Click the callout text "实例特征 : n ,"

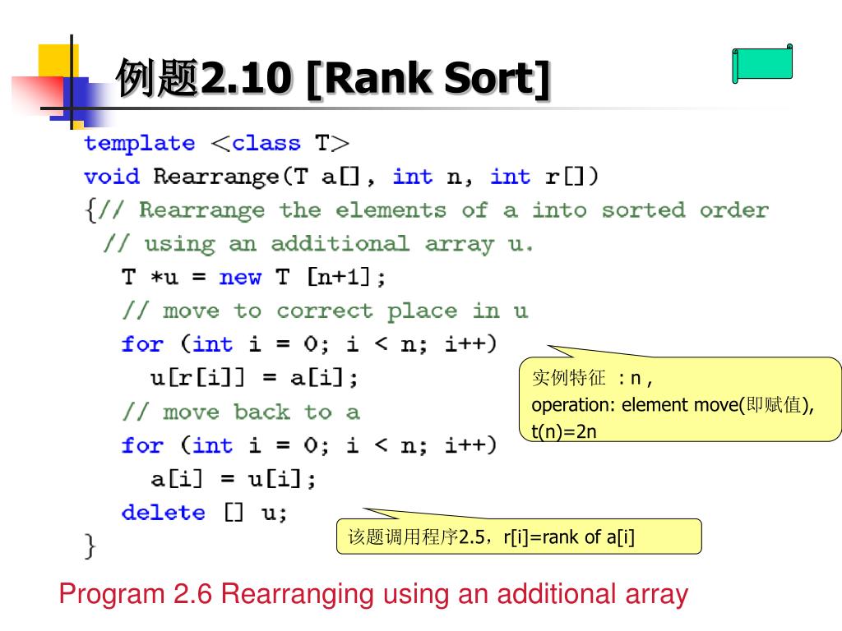592,378
